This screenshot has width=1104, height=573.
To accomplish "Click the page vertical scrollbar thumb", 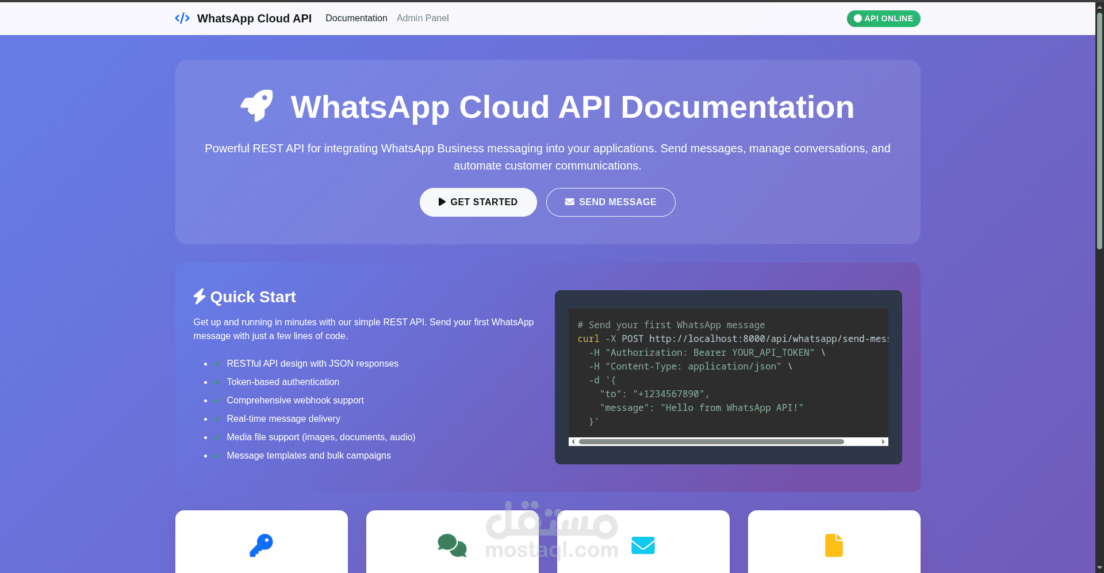I will tap(1099, 131).
